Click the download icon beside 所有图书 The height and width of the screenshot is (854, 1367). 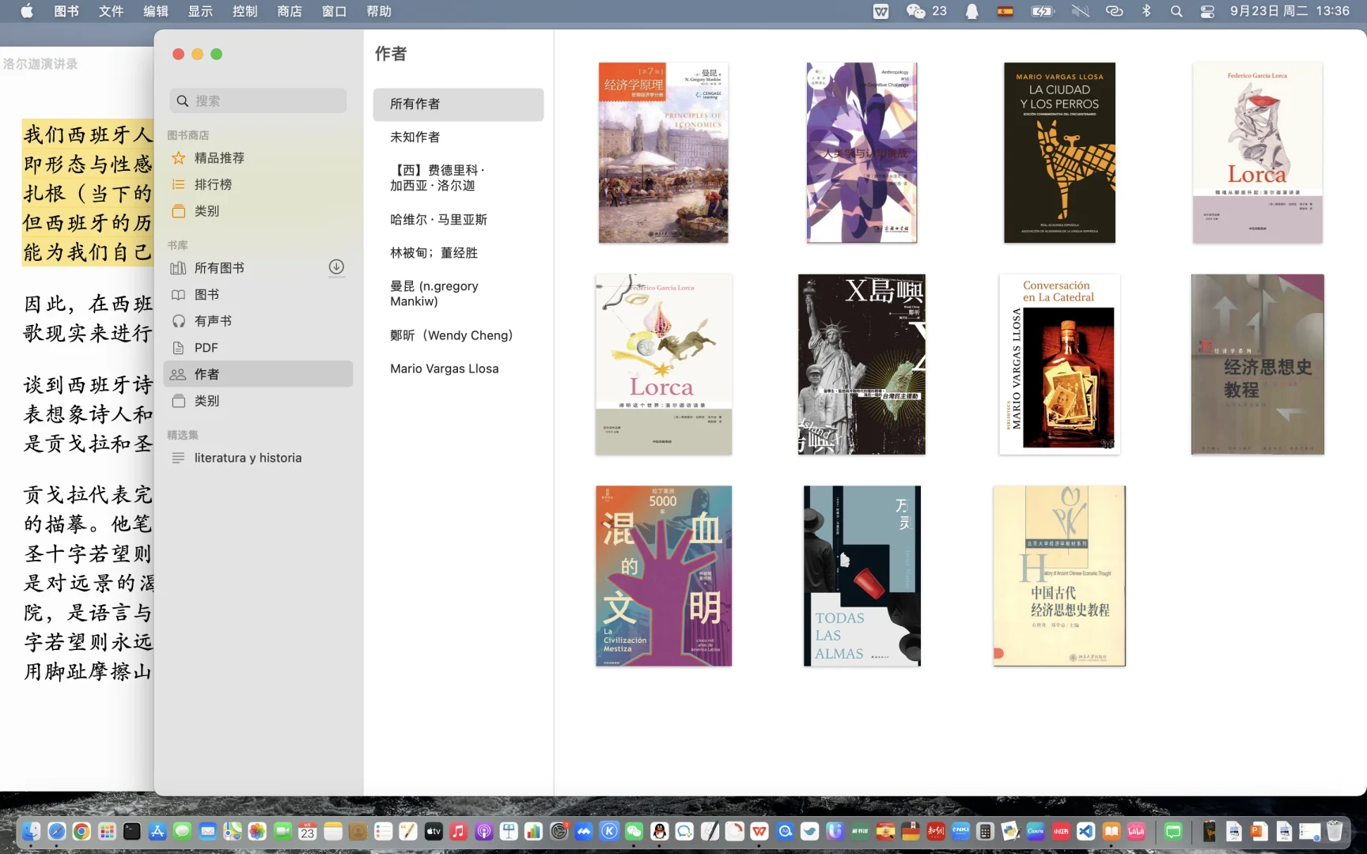pyautogui.click(x=336, y=267)
